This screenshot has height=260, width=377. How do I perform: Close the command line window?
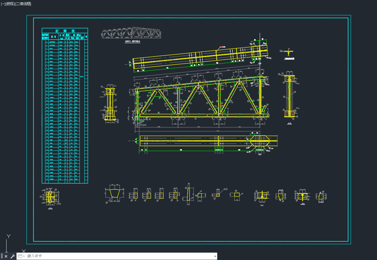pos(6,256)
